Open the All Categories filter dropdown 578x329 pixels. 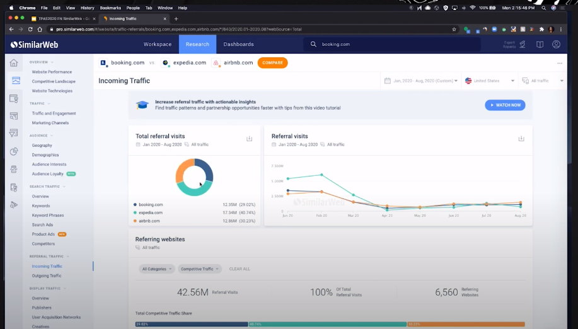tap(156, 268)
